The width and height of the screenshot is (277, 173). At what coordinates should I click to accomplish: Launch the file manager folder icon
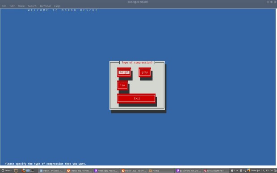pos(16,170)
